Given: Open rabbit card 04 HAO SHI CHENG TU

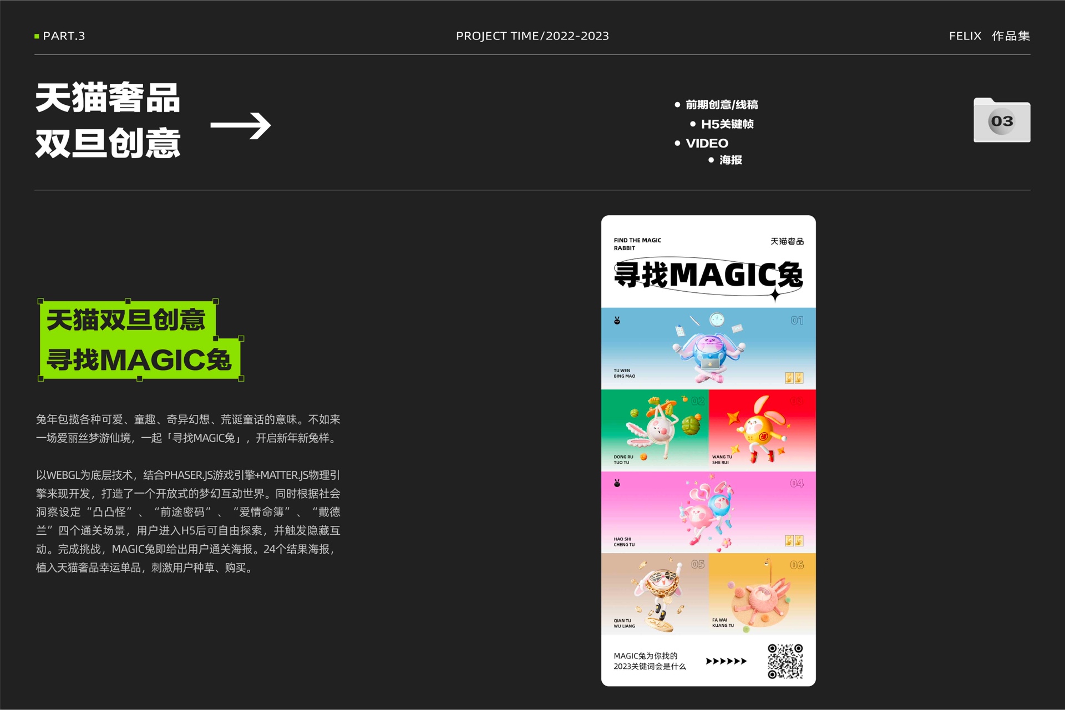Looking at the screenshot, I should pos(708,512).
